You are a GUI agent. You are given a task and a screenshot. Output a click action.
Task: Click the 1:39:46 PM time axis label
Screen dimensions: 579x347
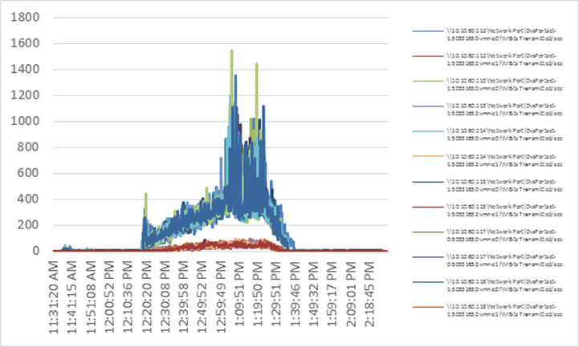pyautogui.click(x=295, y=294)
